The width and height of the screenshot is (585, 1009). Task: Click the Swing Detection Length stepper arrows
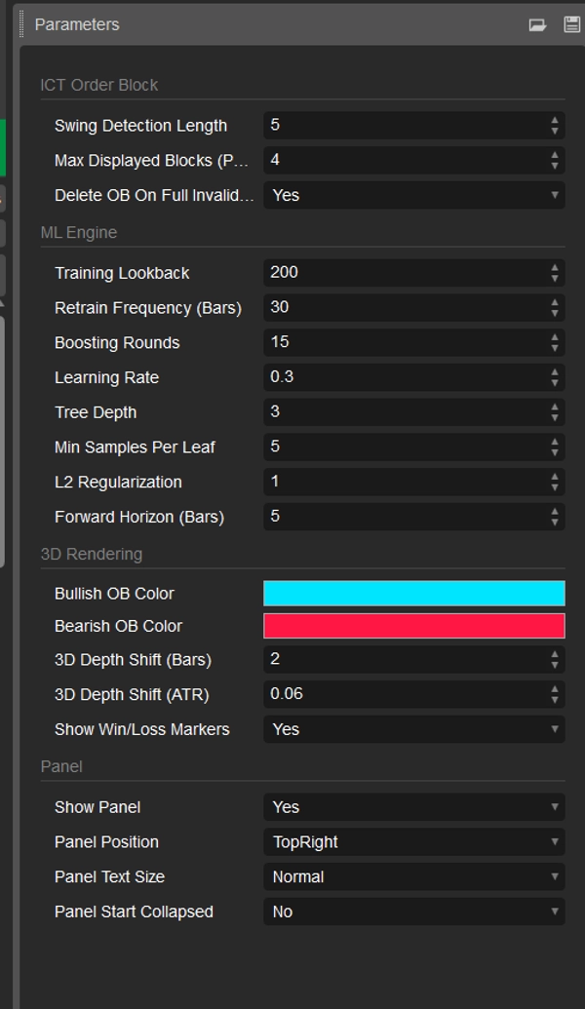tap(555, 126)
